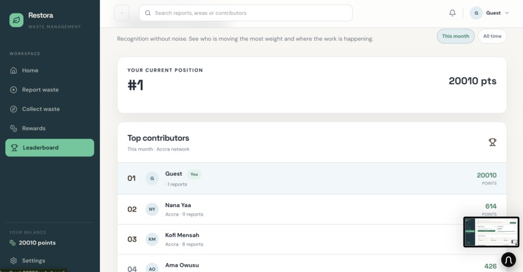Click the Leaderboard trophy icon in sidebar
523x272 pixels.
click(14, 148)
